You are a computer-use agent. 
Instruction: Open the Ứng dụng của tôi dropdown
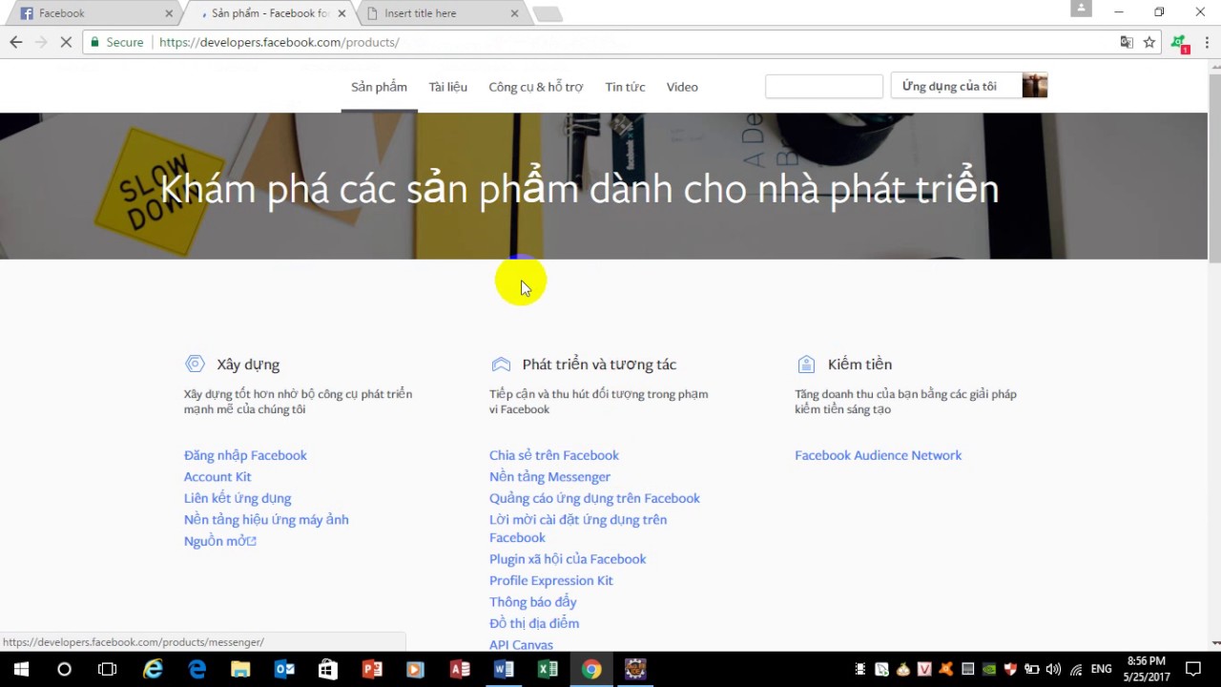[969, 86]
